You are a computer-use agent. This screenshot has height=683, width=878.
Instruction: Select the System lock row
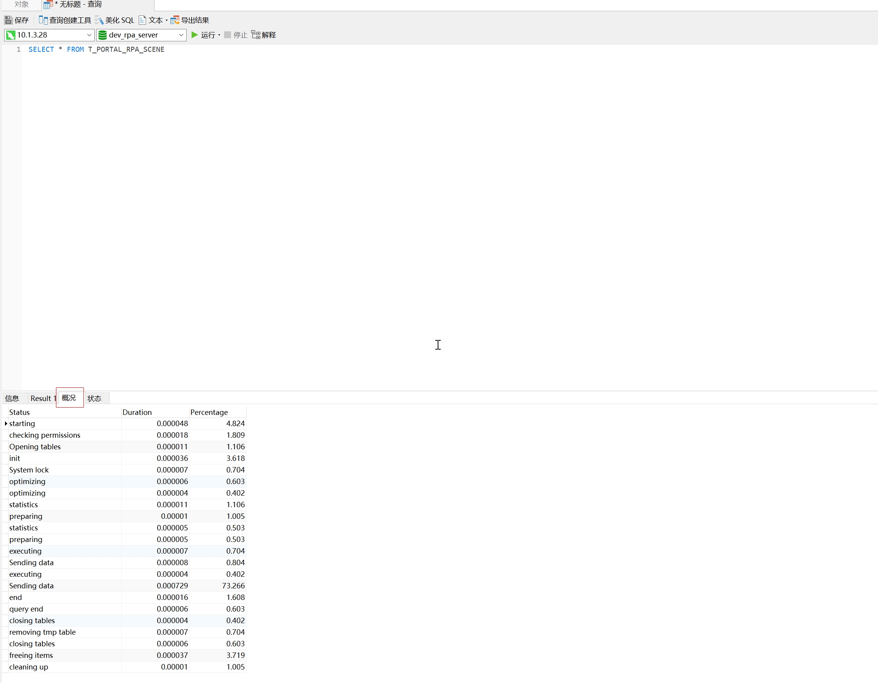[124, 470]
